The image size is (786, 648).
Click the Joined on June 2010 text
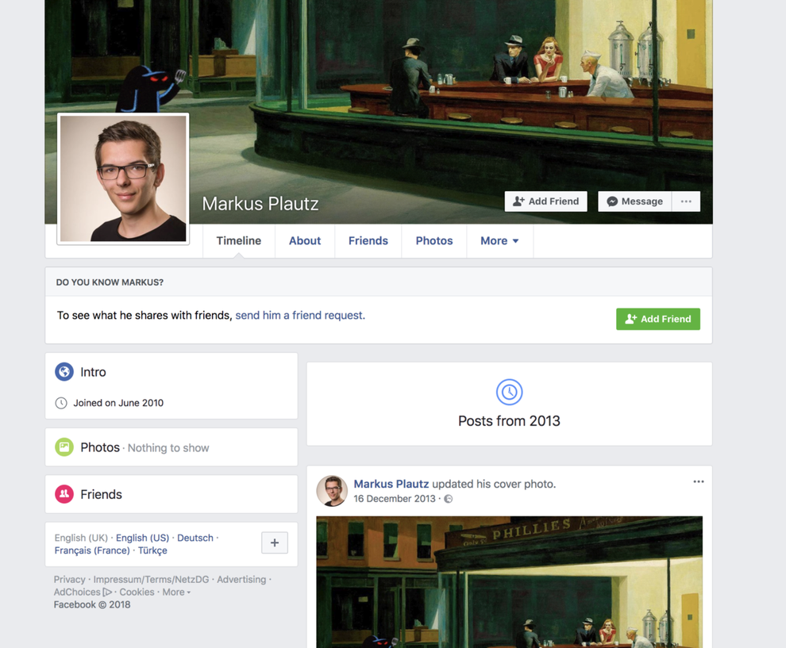click(118, 403)
